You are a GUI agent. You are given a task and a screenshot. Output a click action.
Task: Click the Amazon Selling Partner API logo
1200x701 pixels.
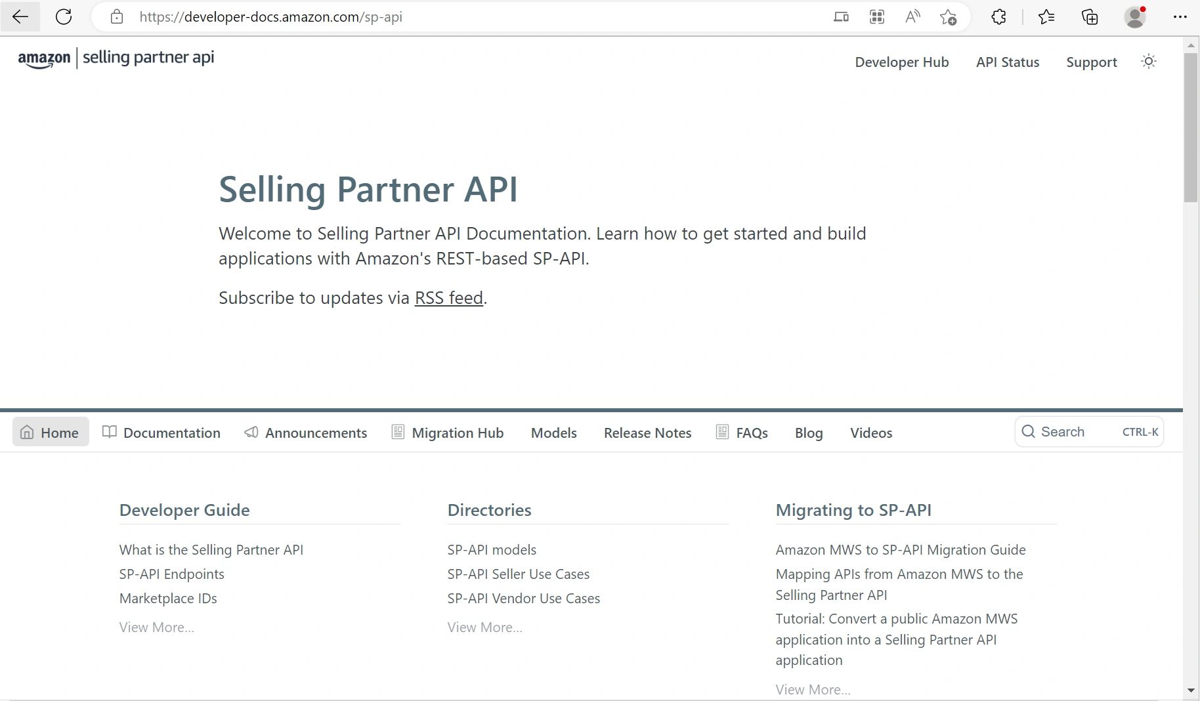point(116,58)
